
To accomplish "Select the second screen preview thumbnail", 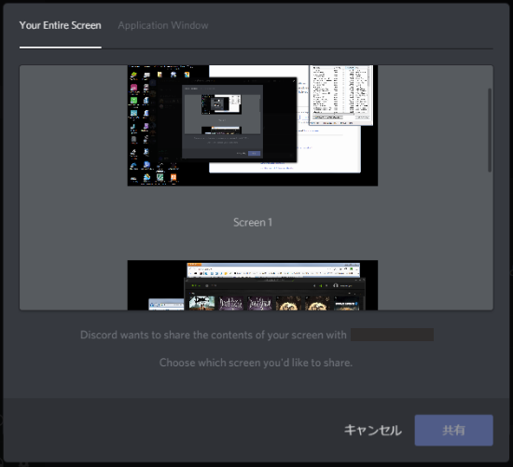I will (x=253, y=285).
